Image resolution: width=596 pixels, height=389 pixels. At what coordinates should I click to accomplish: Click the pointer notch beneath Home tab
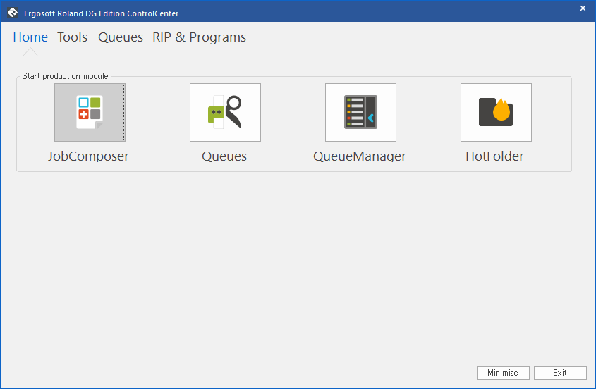tap(30, 53)
